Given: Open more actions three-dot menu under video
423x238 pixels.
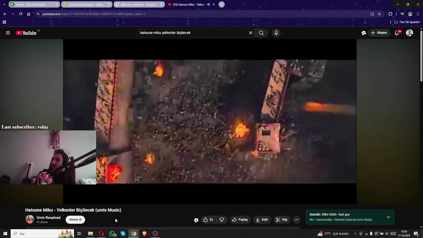Looking at the screenshot, I should click(x=296, y=219).
